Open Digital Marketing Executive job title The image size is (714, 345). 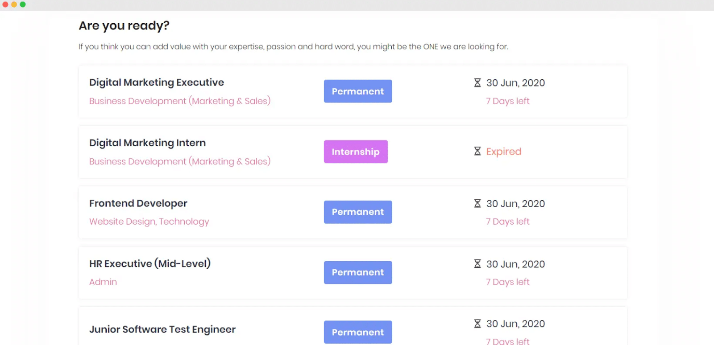(157, 82)
